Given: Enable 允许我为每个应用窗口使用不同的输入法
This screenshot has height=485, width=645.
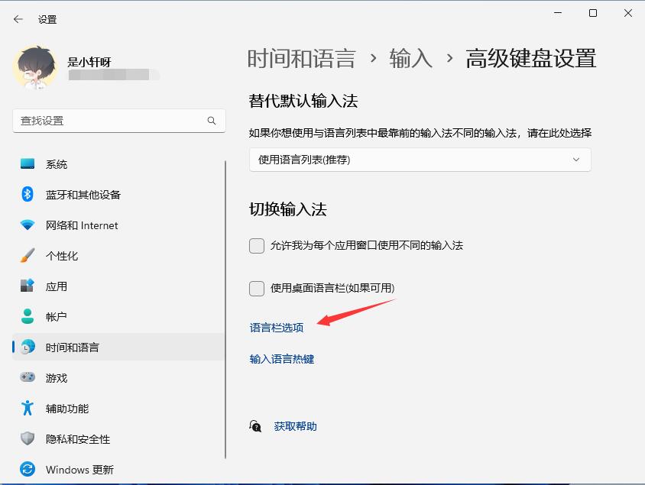Looking at the screenshot, I should (x=257, y=247).
